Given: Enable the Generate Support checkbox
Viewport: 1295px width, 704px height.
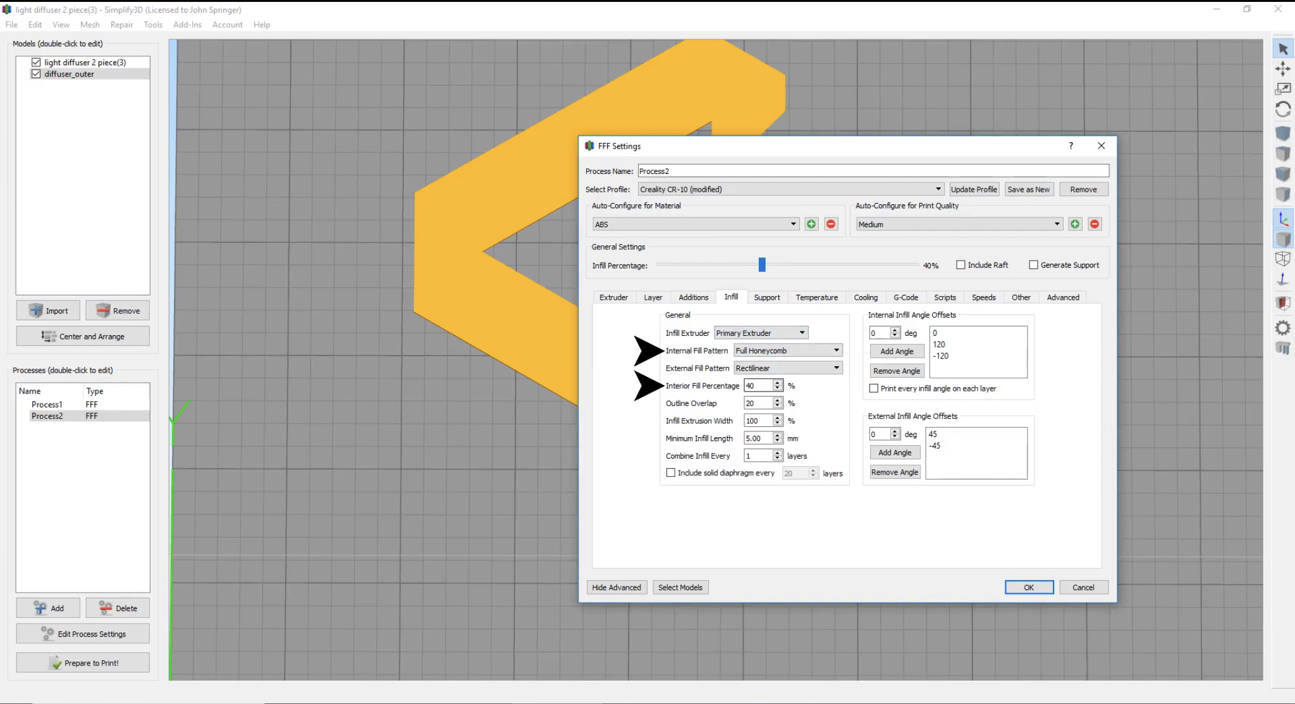Looking at the screenshot, I should [x=1033, y=265].
